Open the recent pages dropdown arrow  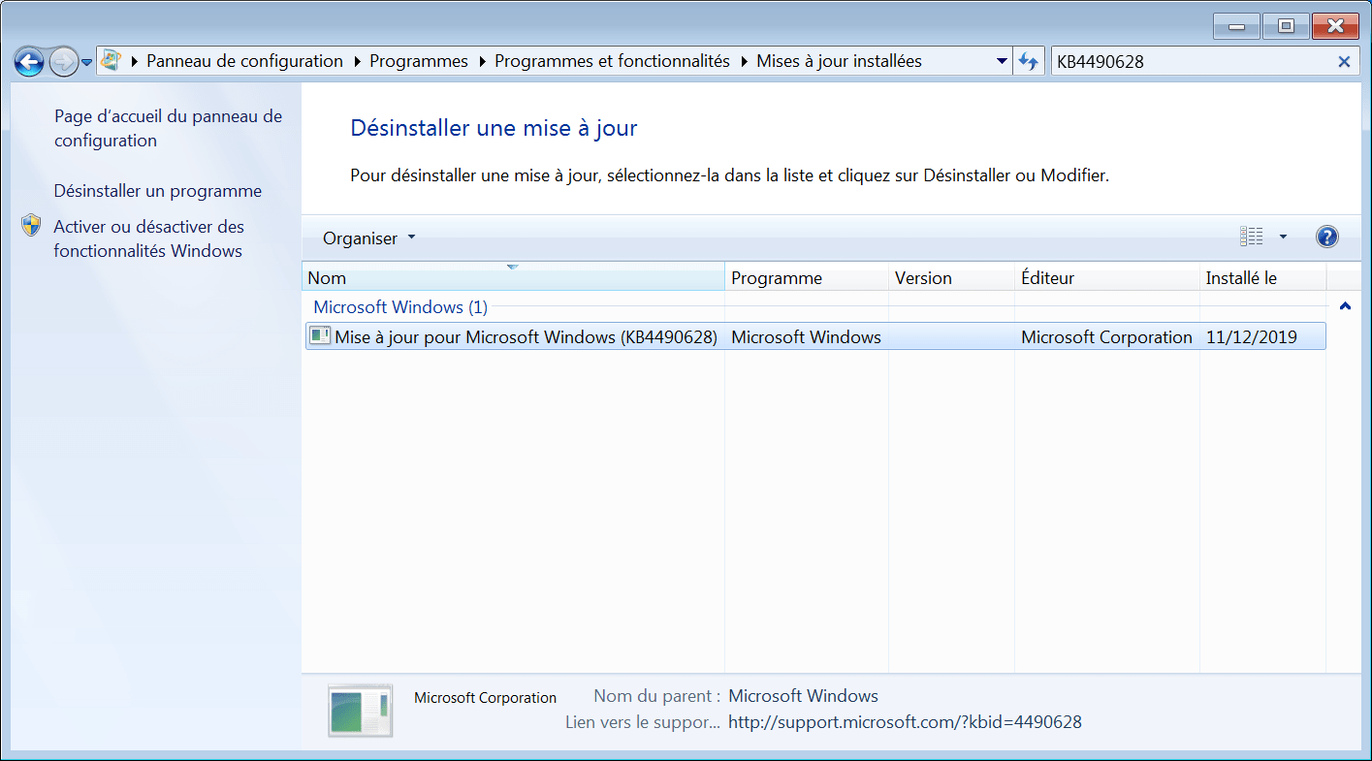point(86,63)
